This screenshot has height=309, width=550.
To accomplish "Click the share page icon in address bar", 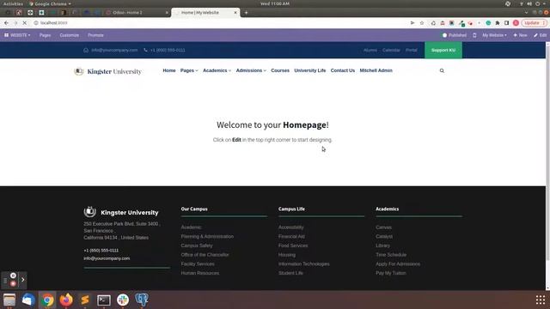I will click(x=412, y=23).
